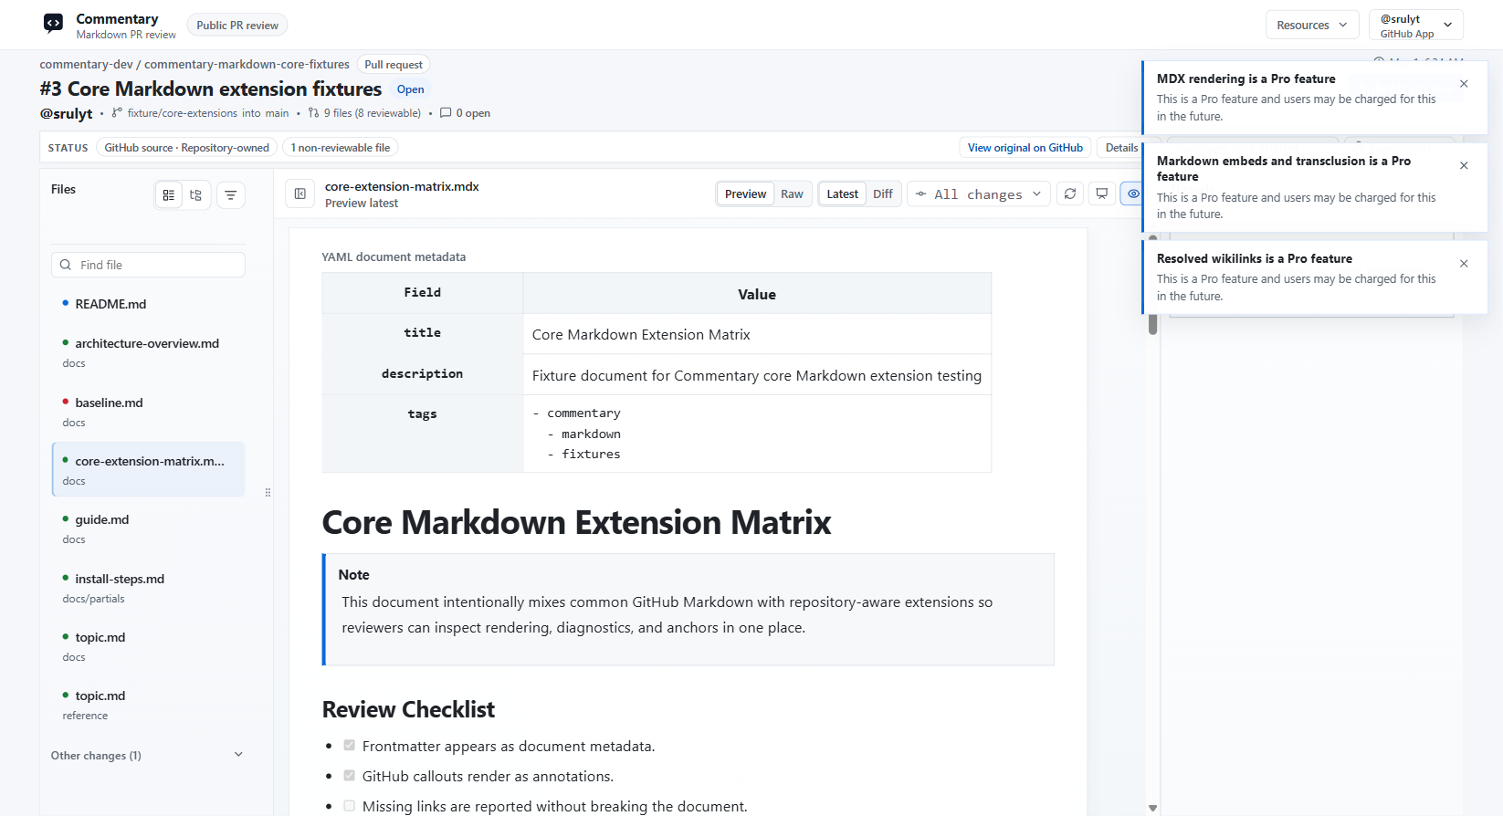Select core-extension-matrix.mdx in the file list

point(148,470)
